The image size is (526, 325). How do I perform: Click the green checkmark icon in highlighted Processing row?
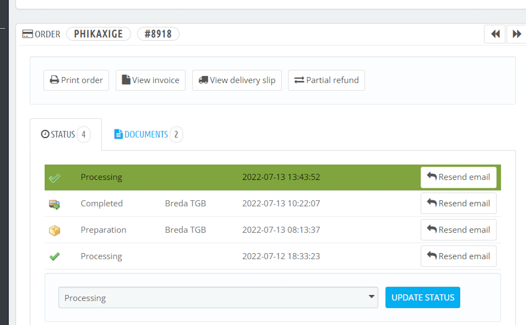tap(54, 177)
